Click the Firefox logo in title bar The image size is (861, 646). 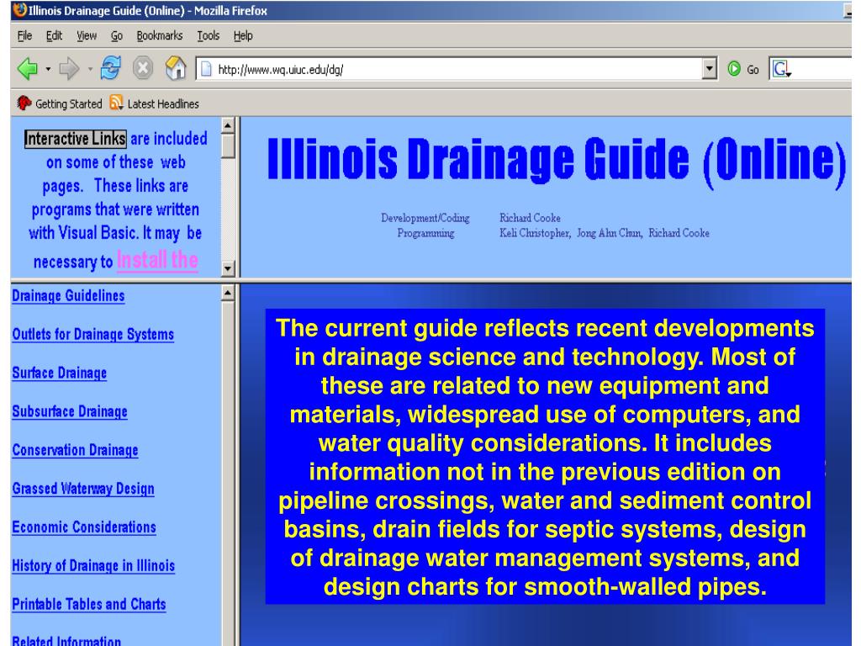tap(19, 10)
